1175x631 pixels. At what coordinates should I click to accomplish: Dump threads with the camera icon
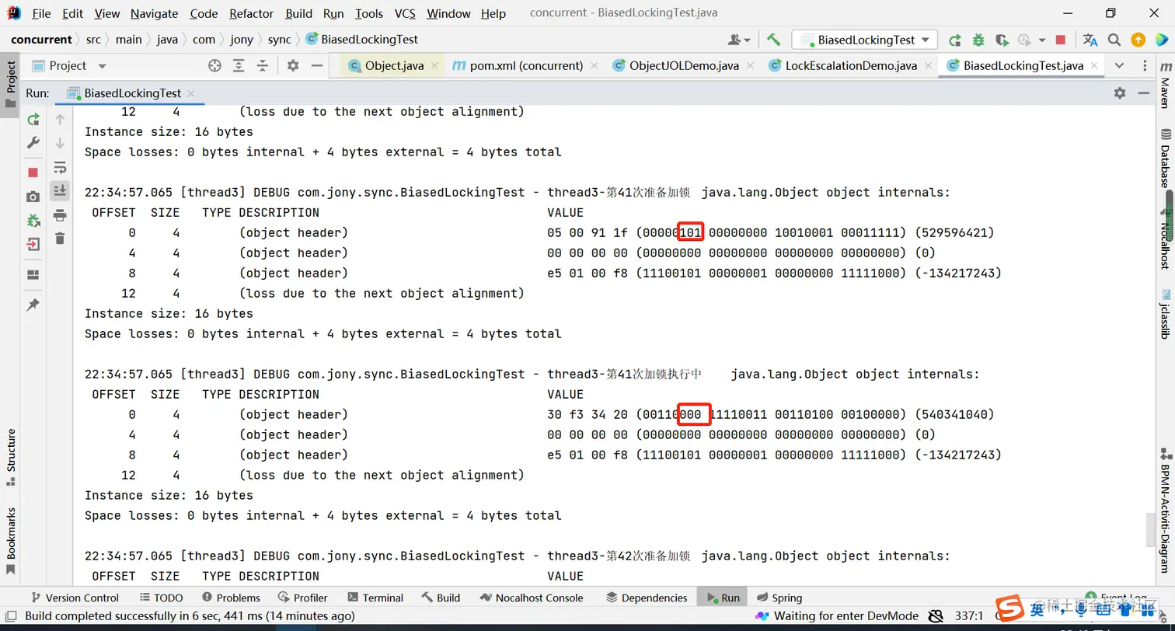click(x=33, y=197)
